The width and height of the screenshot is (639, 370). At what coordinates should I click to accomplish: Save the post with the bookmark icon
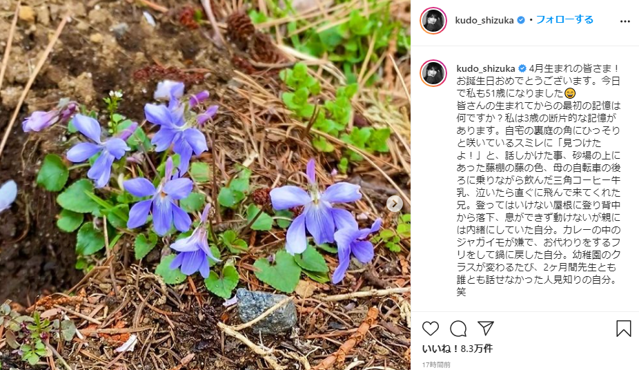point(624,329)
